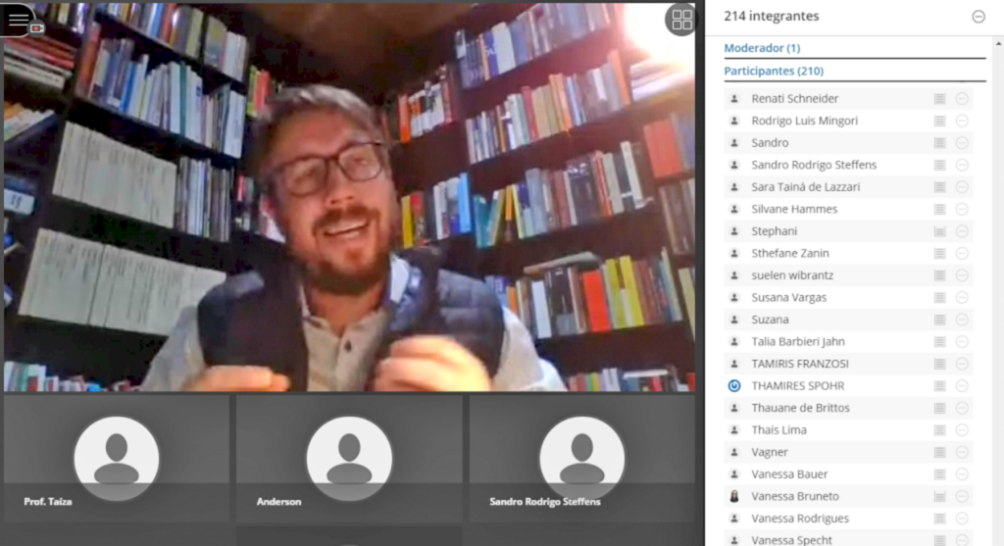Open attendee controls for Sandro
This screenshot has height=546, width=1004.
coord(962,143)
